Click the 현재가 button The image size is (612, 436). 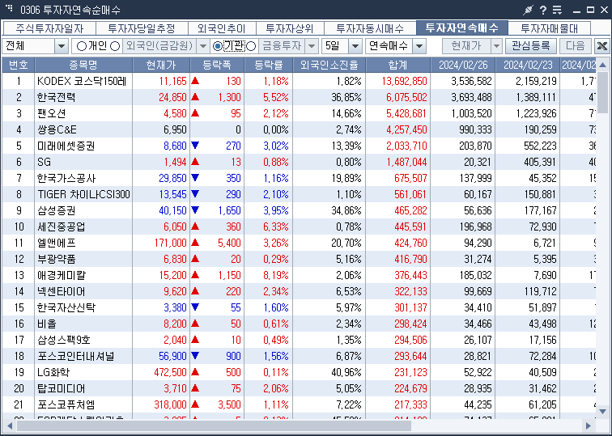(466, 46)
